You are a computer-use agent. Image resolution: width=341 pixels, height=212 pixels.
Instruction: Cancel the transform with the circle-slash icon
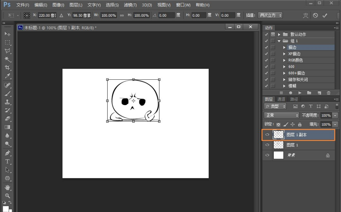315,15
